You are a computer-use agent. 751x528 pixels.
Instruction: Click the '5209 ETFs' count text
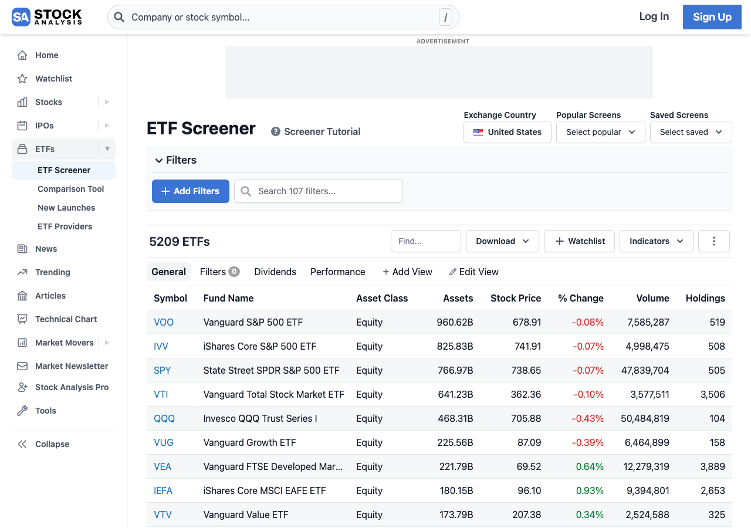coord(180,242)
